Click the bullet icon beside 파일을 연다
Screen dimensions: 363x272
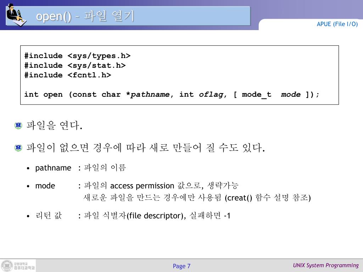point(18,126)
